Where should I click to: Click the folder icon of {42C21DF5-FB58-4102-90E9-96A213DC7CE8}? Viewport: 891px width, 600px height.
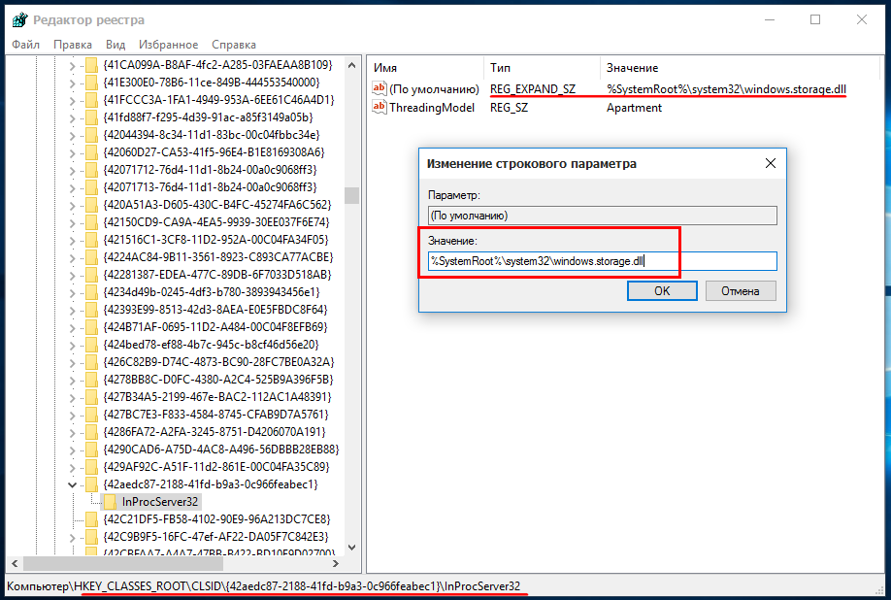pyautogui.click(x=91, y=519)
